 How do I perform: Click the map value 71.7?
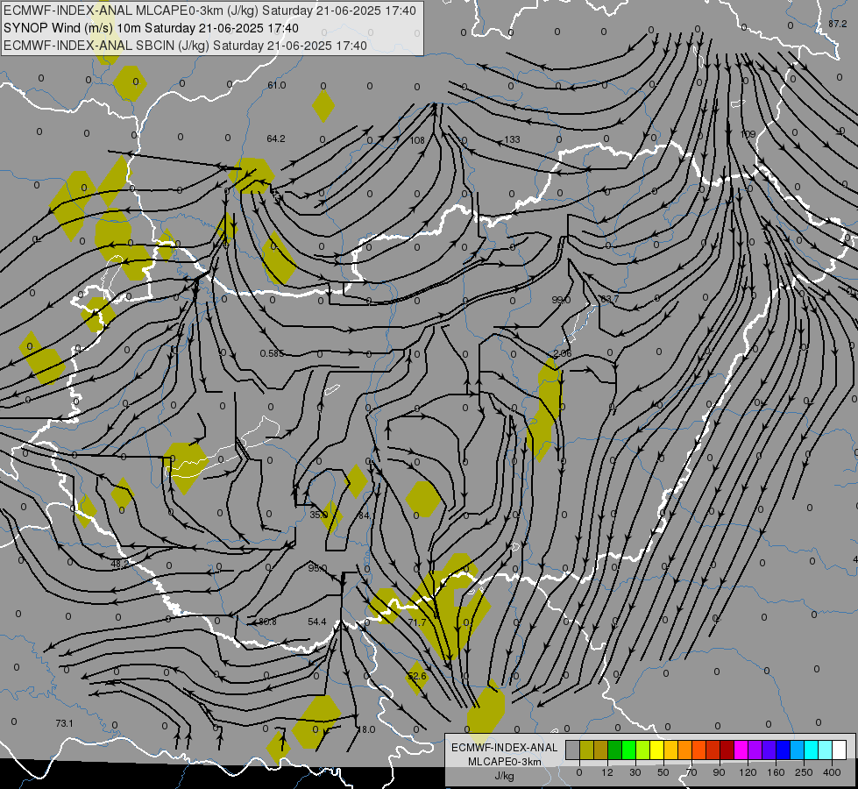point(417,622)
